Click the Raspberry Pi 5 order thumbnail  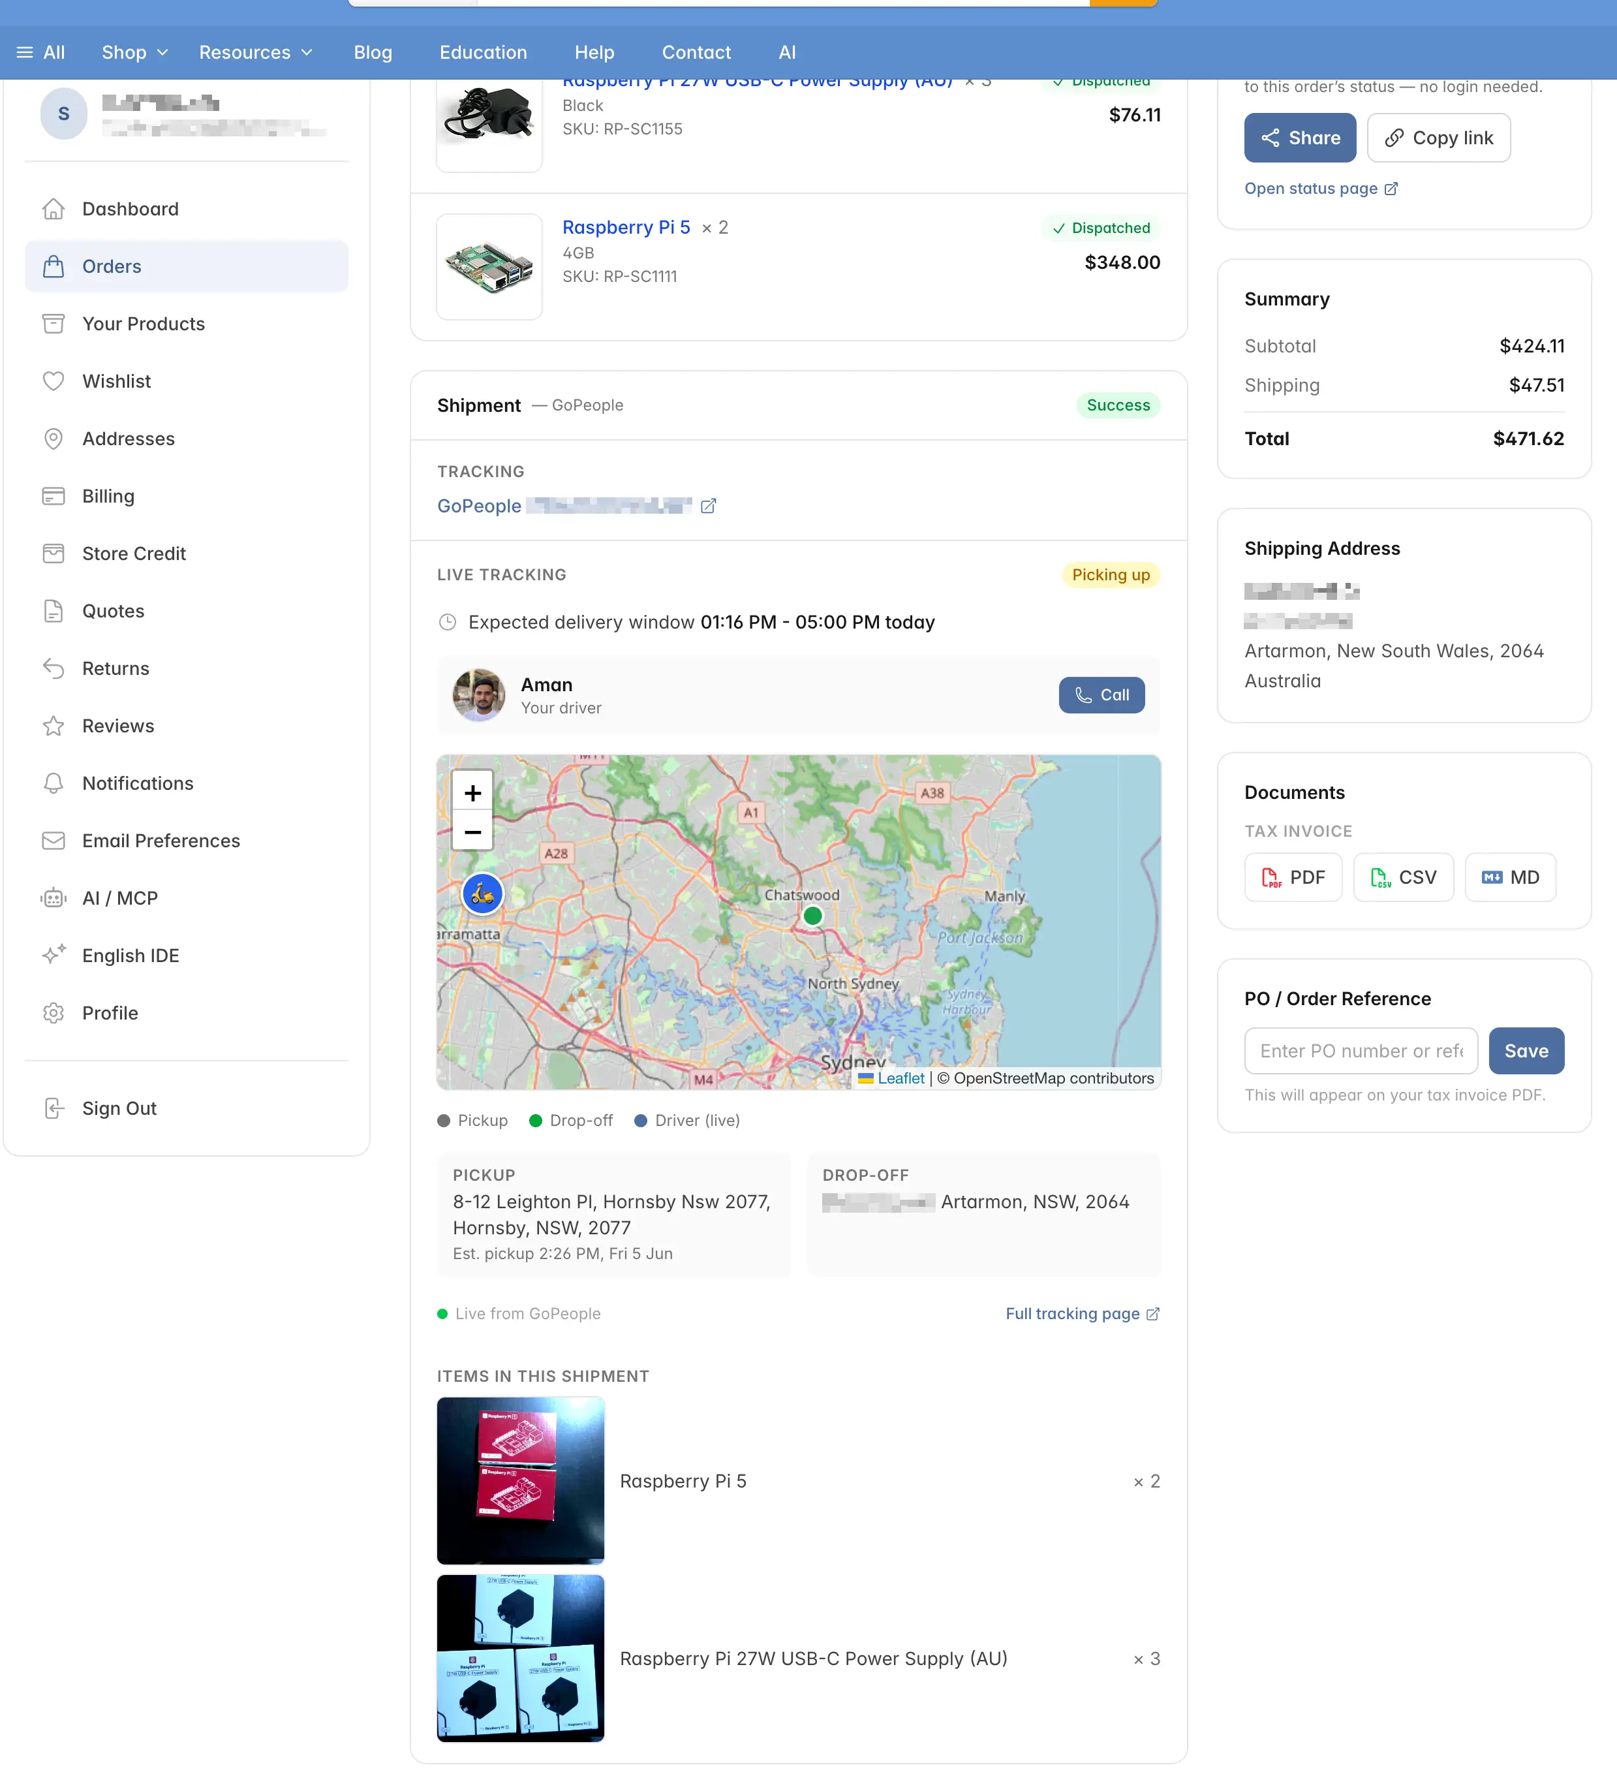[489, 266]
